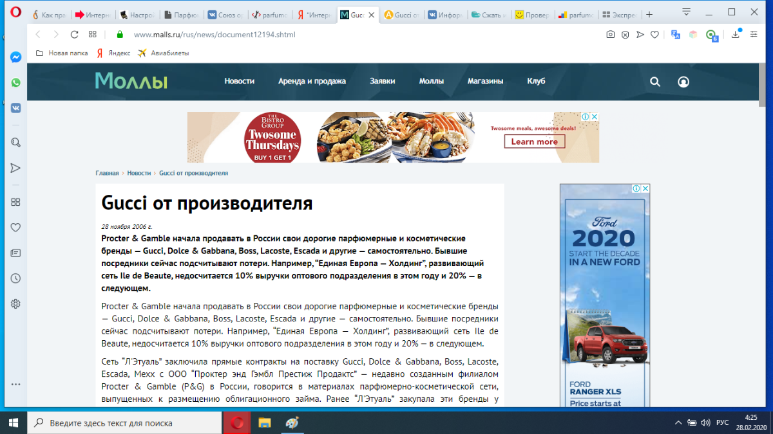Open Speed Dial start page button
Screen dimensions: 773x434
click(93, 34)
